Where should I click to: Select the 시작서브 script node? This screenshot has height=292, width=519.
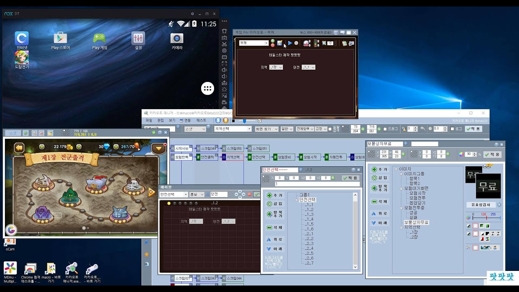coord(181,148)
